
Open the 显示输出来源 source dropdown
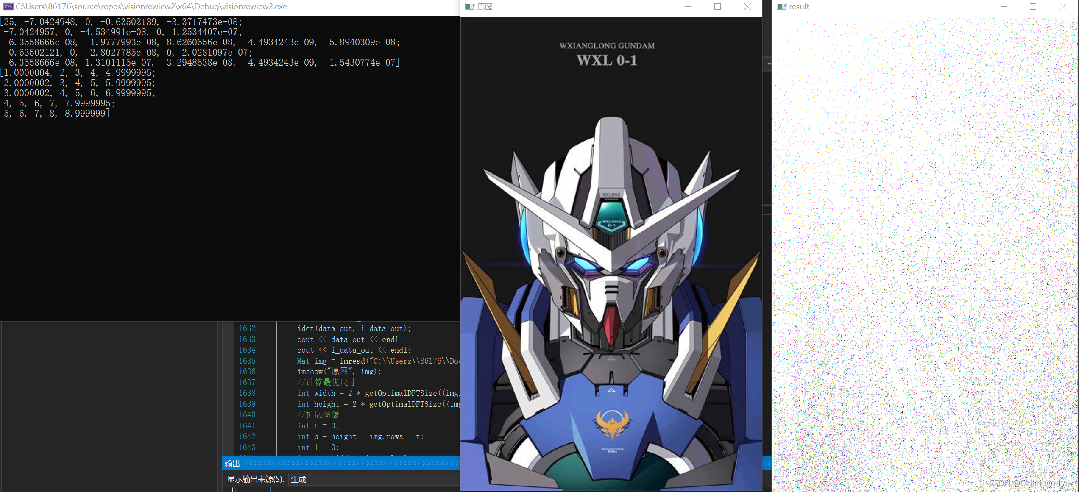coord(373,479)
